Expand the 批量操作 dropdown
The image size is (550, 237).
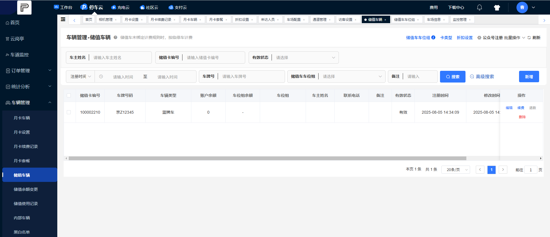coord(515,38)
